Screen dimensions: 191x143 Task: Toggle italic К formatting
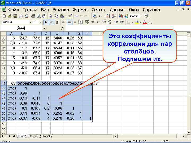click(52, 22)
